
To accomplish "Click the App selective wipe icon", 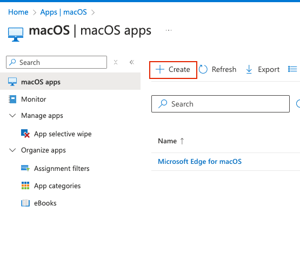I will coord(25,134).
